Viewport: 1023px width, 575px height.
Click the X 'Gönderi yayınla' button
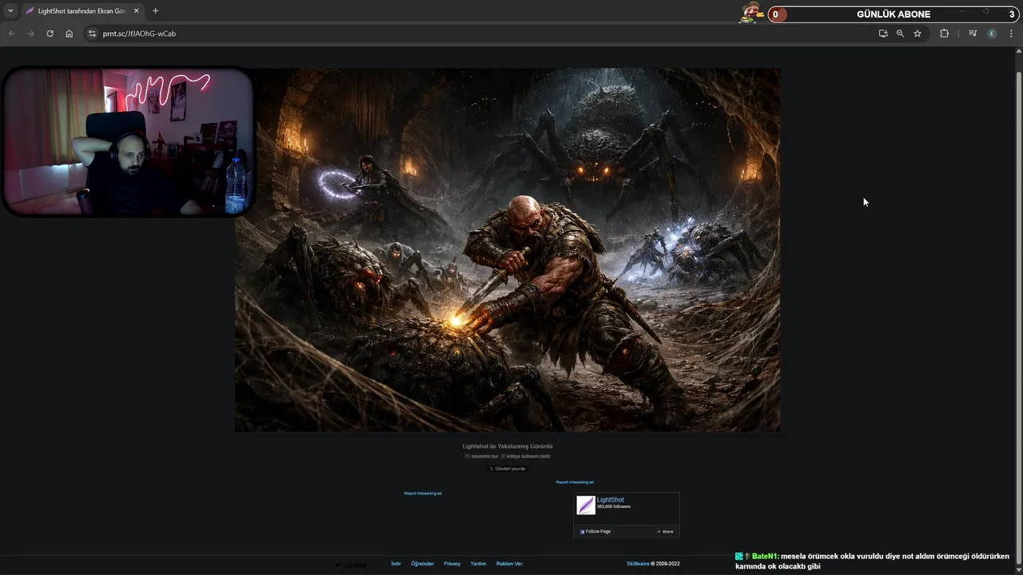pyautogui.click(x=508, y=469)
